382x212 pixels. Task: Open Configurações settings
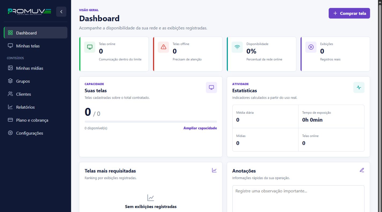click(x=36, y=133)
